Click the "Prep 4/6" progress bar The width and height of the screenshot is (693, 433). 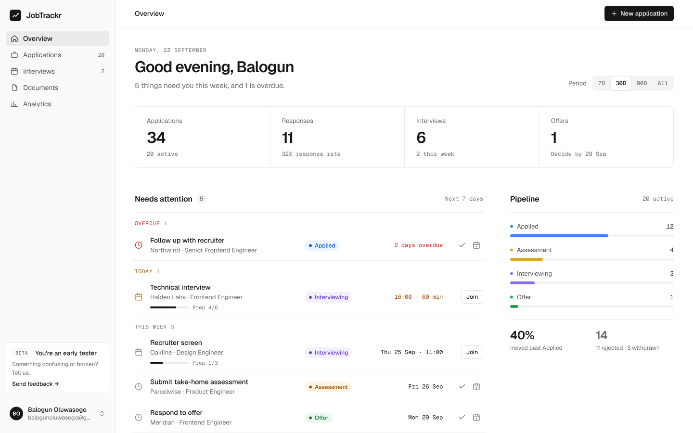tap(169, 307)
